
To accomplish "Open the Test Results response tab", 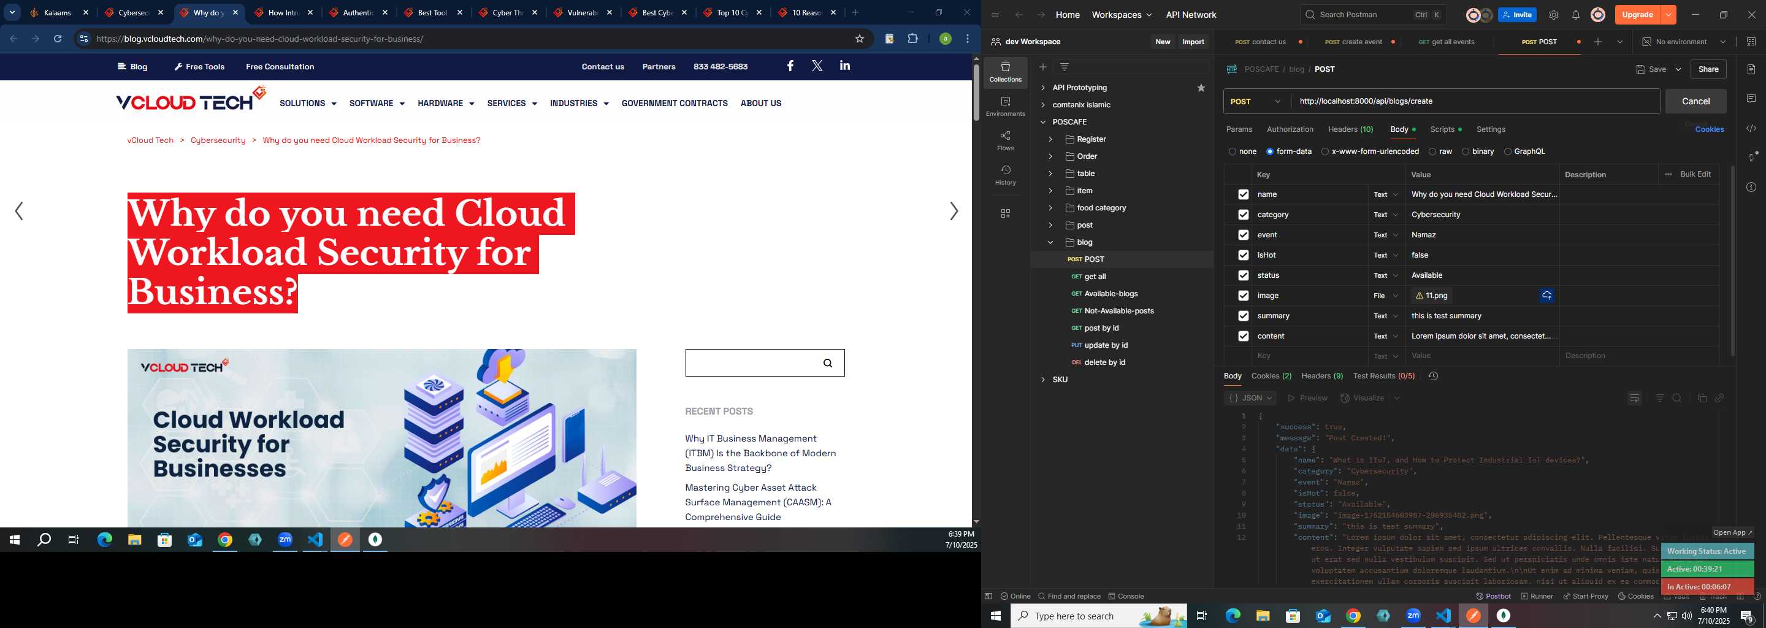I will tap(1383, 376).
